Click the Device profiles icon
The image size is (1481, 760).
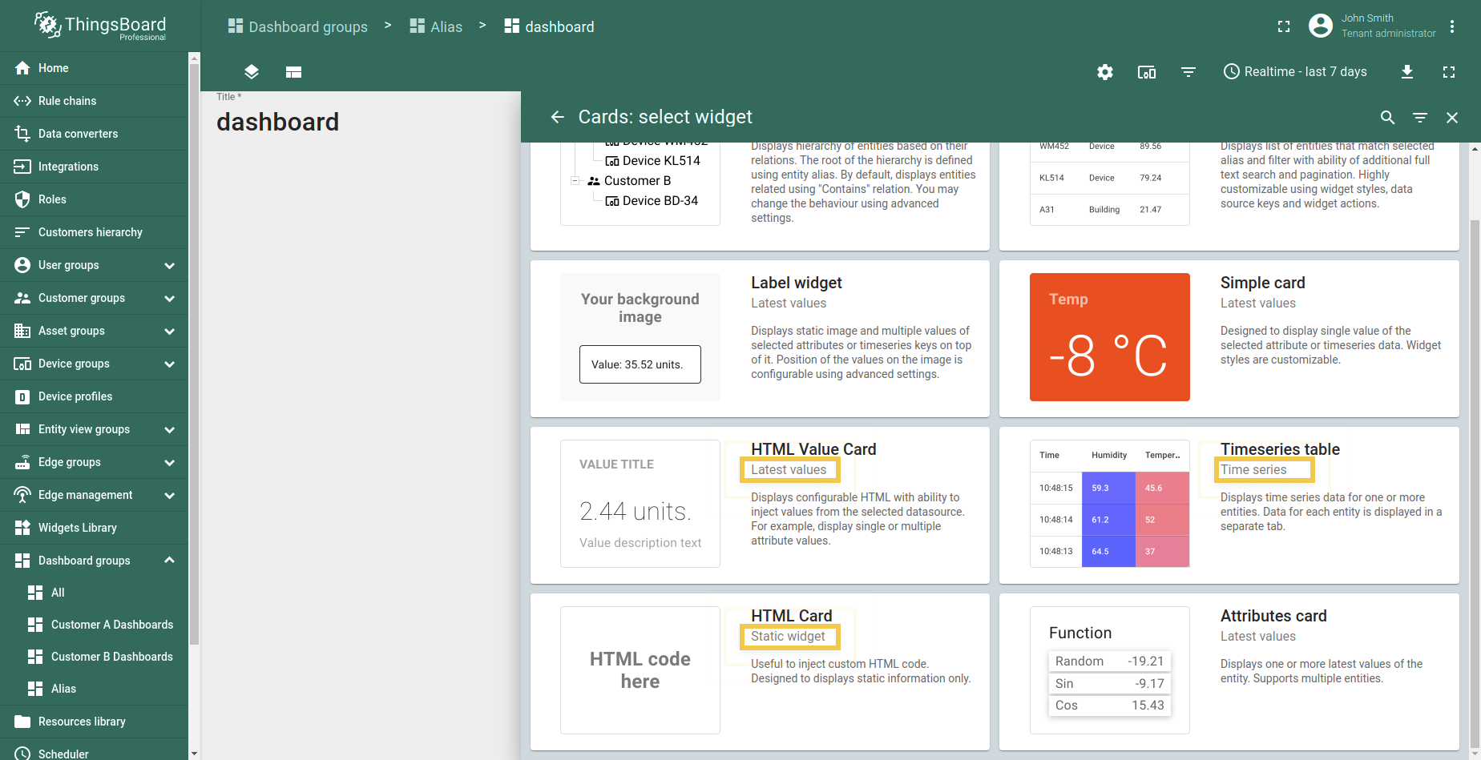22,396
